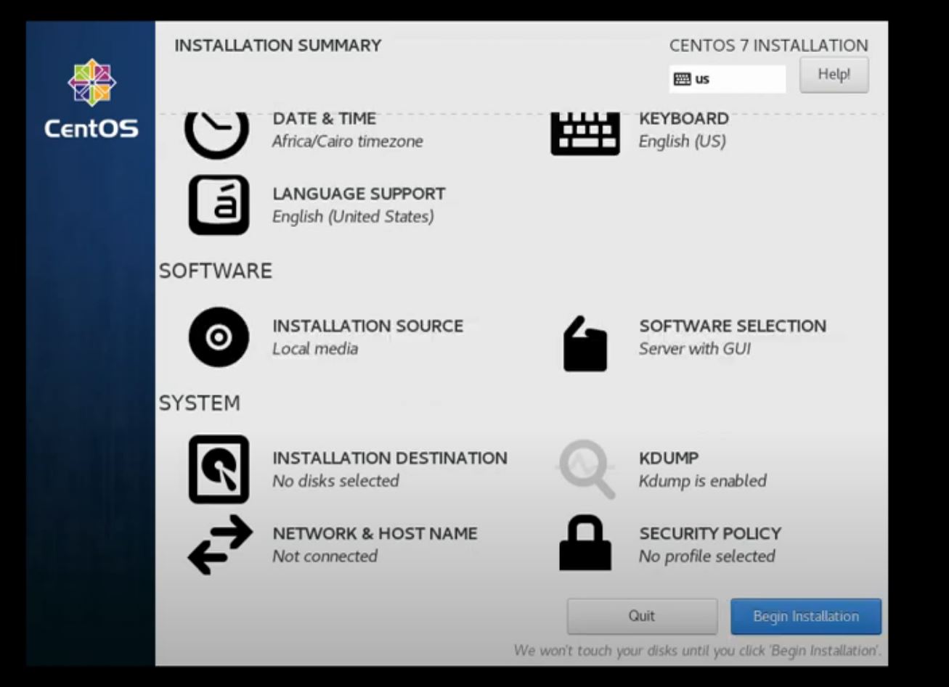Click 'English (United States)' text
The image size is (949, 687).
pyautogui.click(x=353, y=217)
